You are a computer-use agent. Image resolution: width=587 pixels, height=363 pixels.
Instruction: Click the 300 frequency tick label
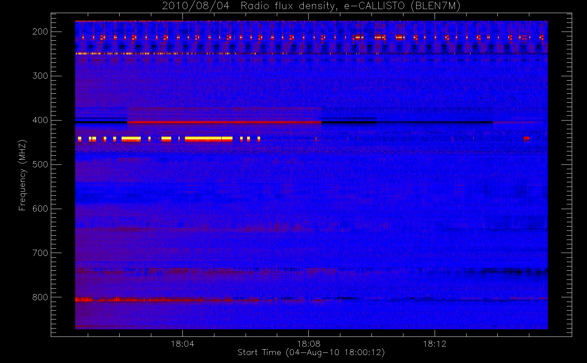click(40, 76)
